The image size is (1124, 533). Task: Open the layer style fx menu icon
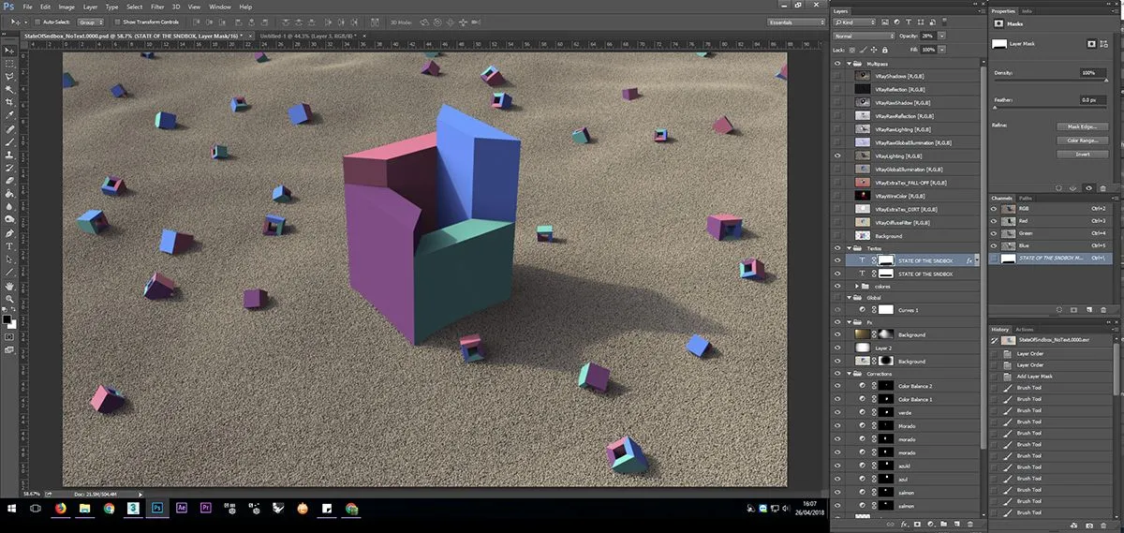click(x=905, y=524)
